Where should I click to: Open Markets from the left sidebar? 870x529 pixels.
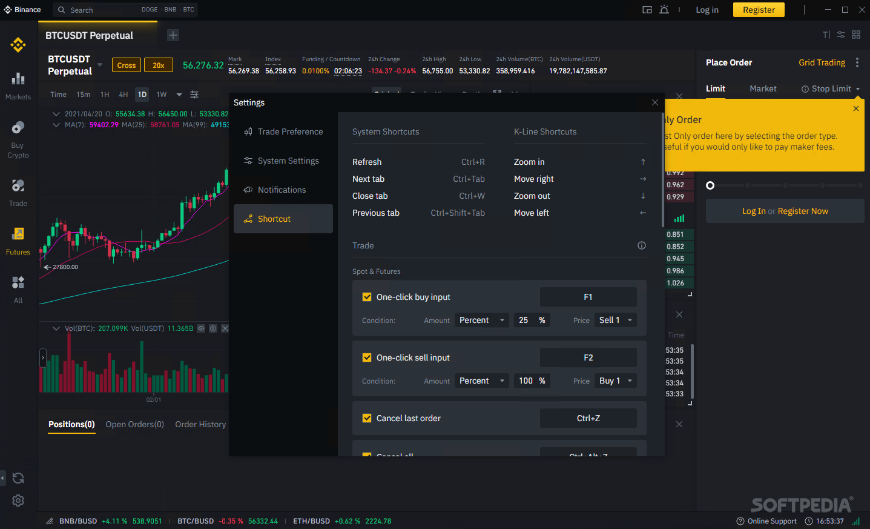pyautogui.click(x=18, y=85)
